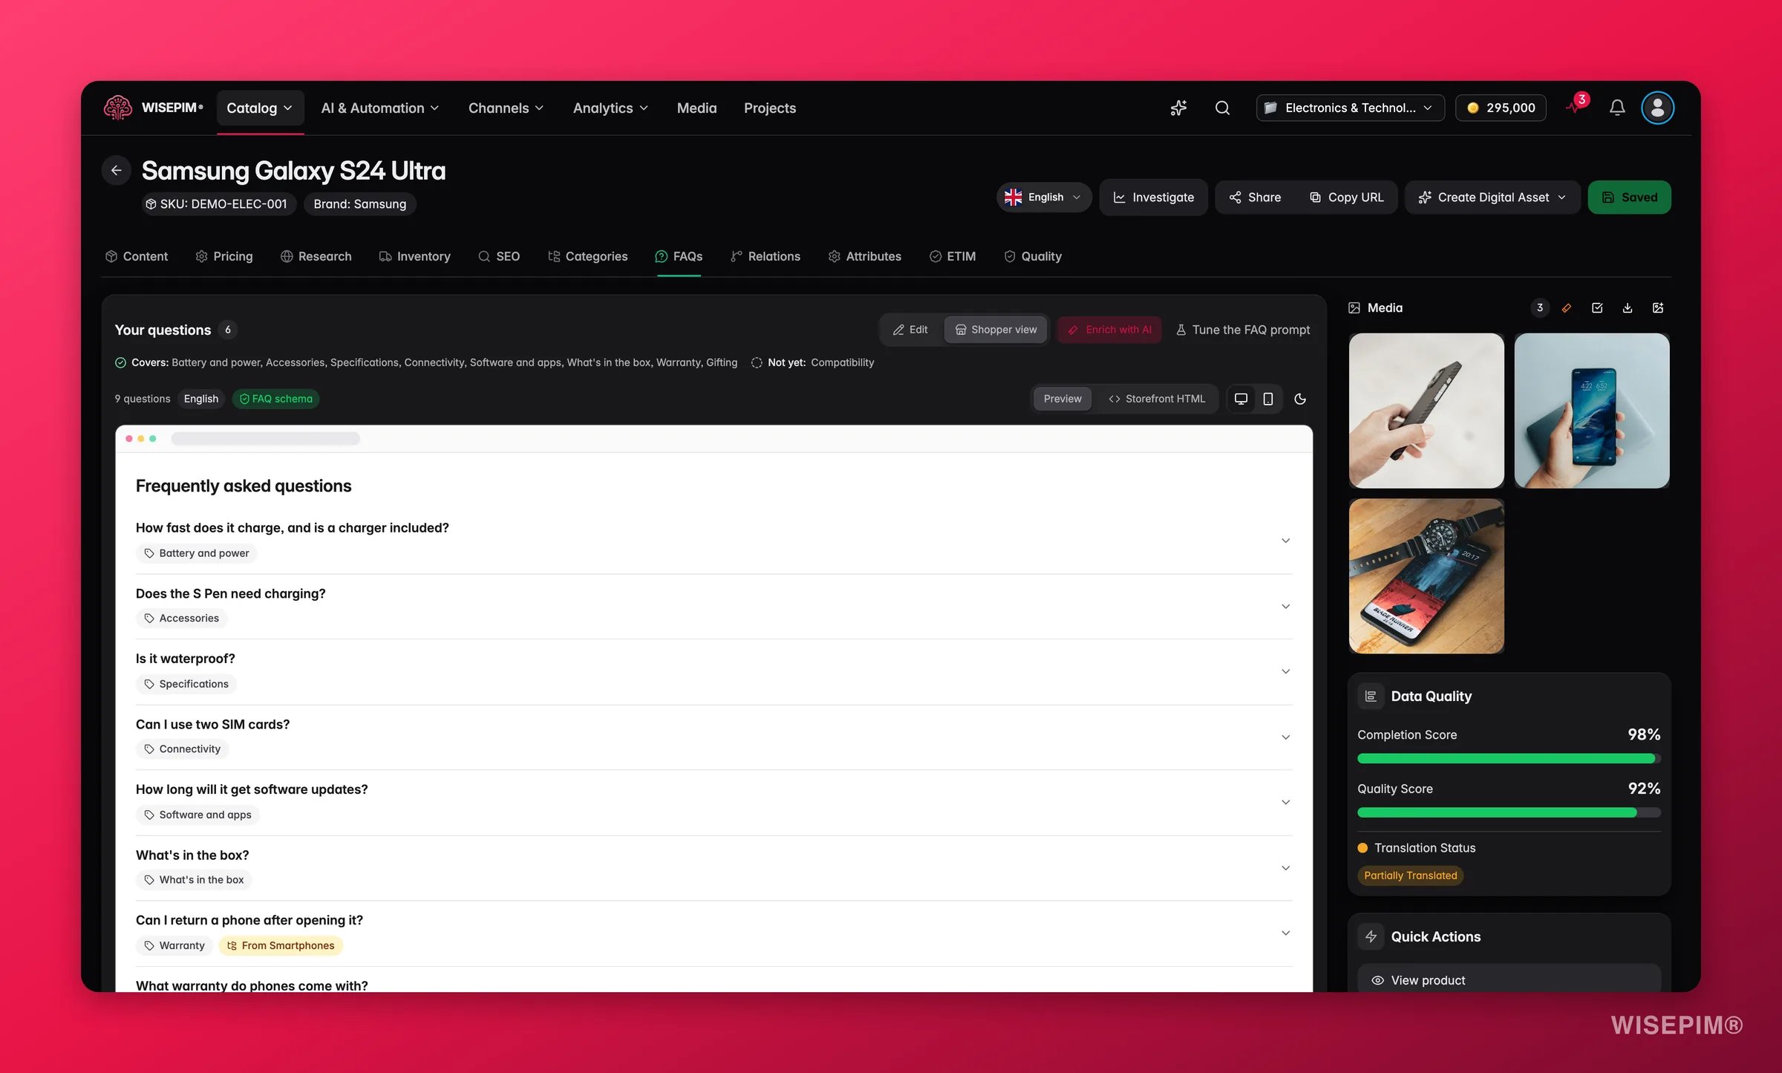The width and height of the screenshot is (1782, 1073).
Task: Switch to the Content tab
Action: coord(137,256)
